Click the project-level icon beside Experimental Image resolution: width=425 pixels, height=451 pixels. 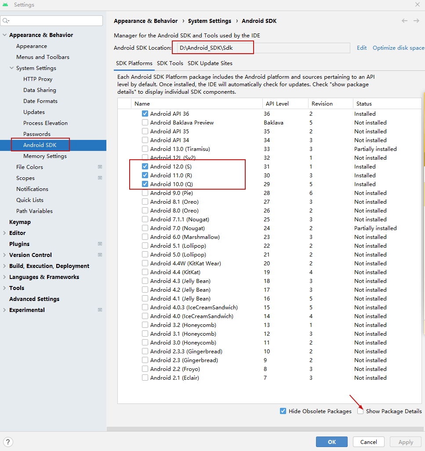(x=100, y=310)
